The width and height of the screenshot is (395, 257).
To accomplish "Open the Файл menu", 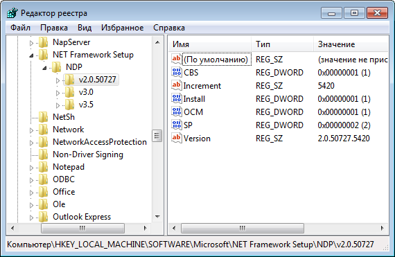I will click(20, 28).
